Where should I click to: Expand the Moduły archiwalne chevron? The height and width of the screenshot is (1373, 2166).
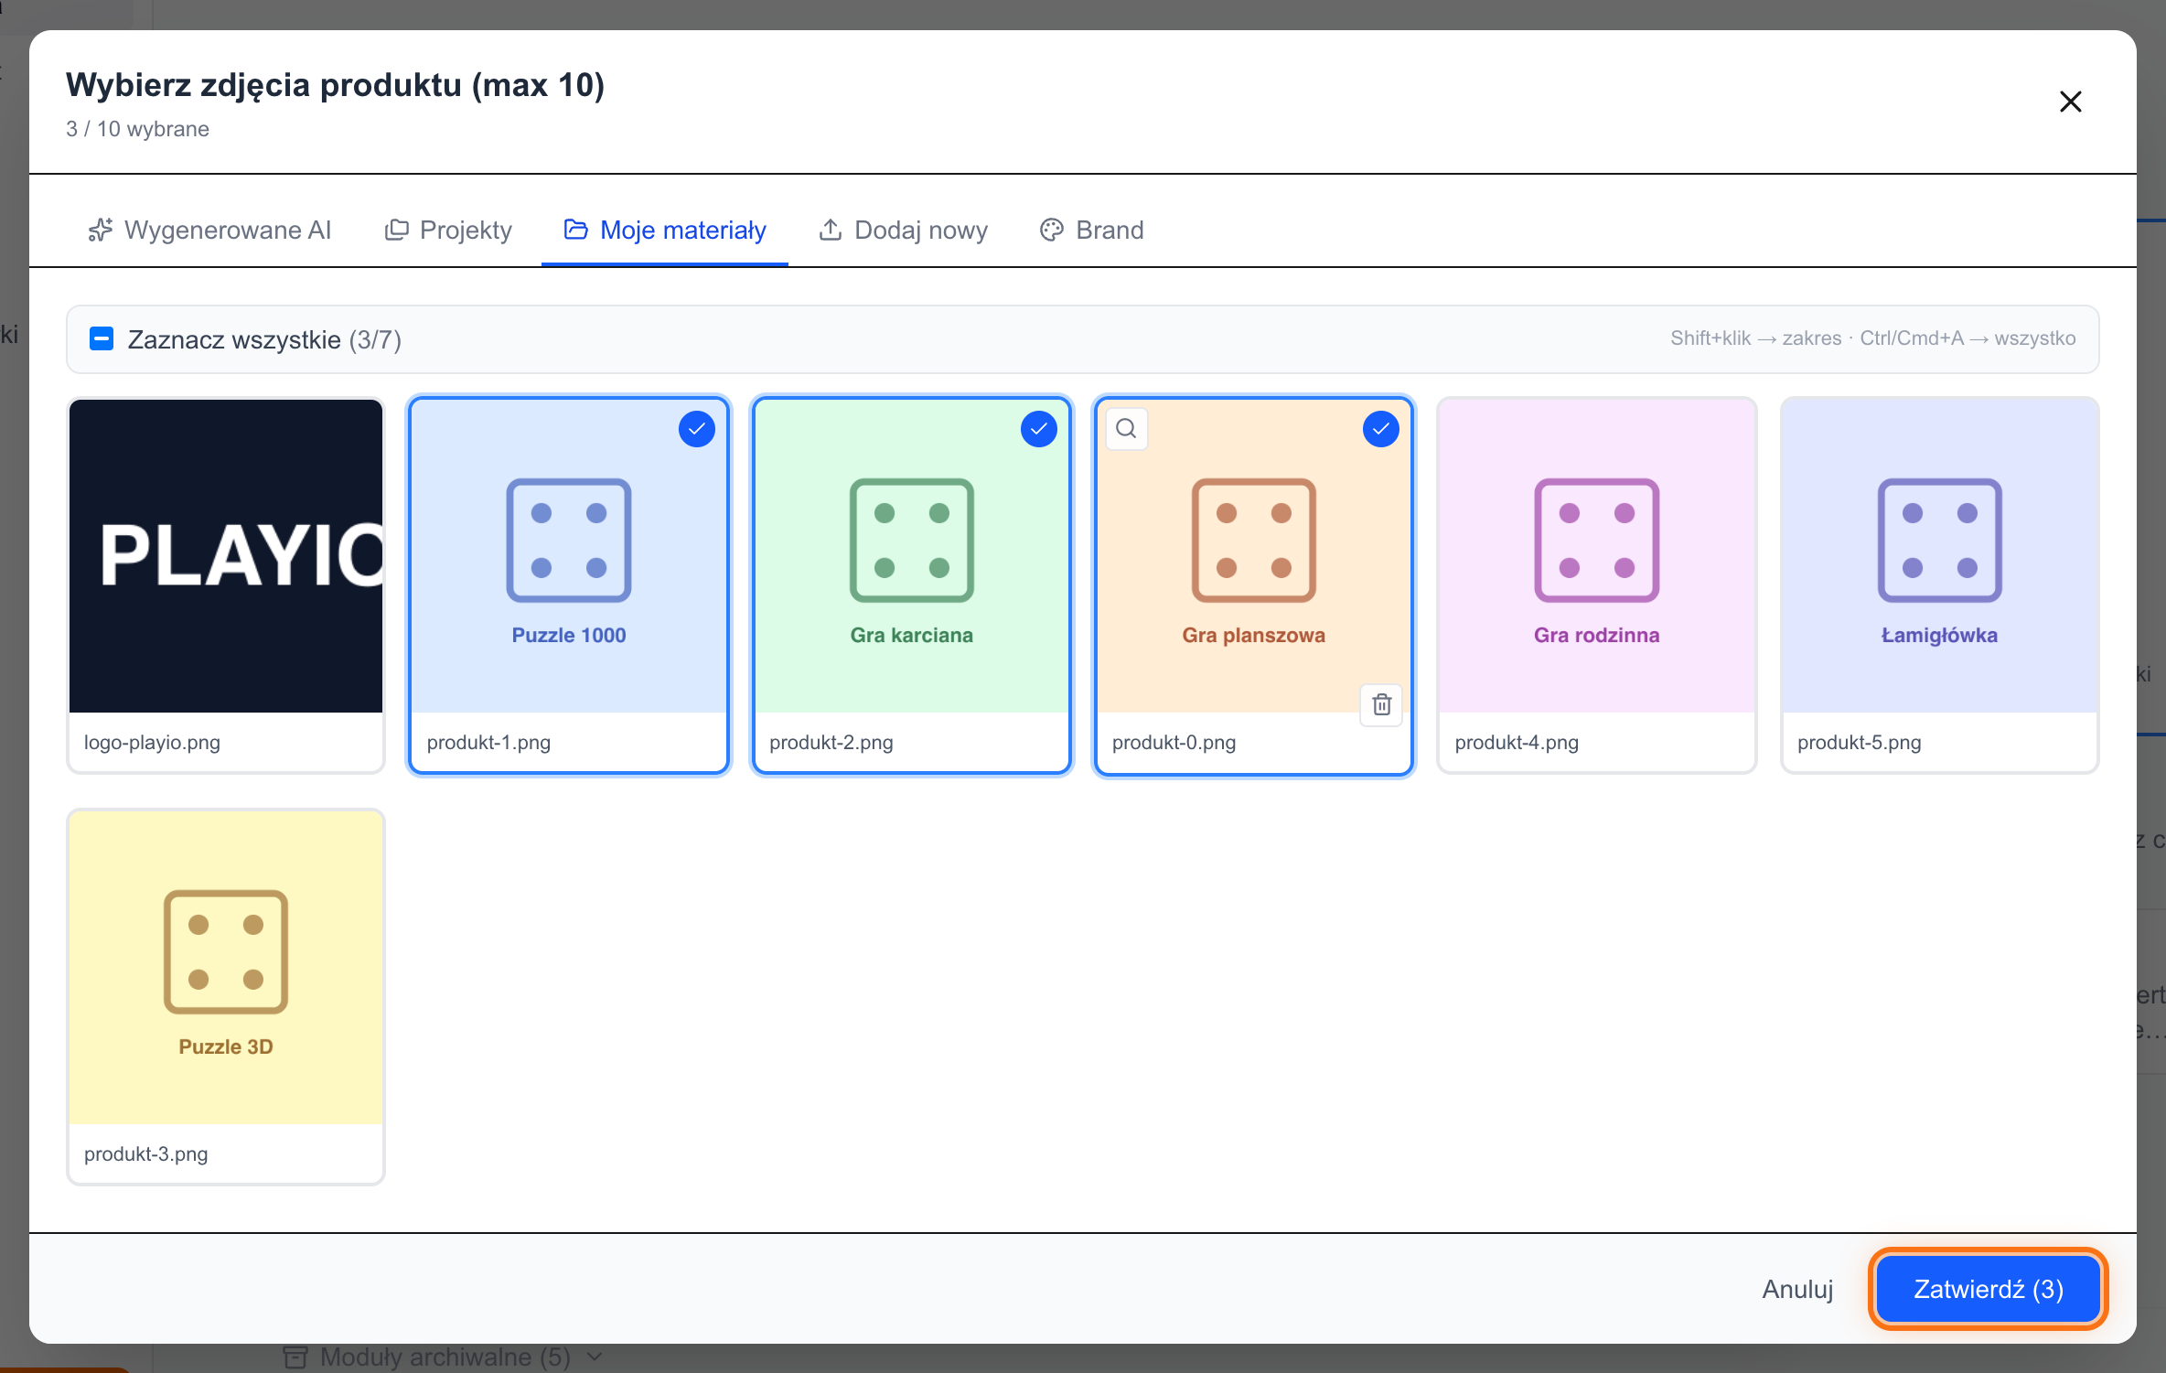[595, 1357]
